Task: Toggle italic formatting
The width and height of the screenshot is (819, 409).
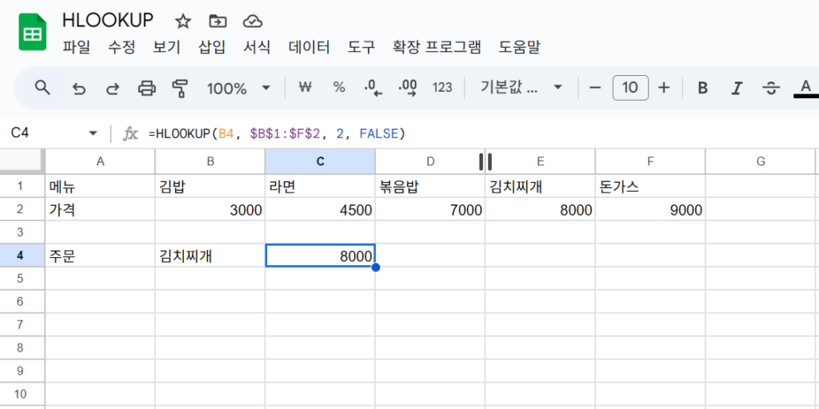Action: click(737, 88)
